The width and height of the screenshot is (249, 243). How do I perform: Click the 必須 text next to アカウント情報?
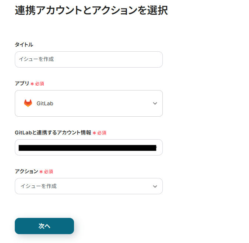coord(102,133)
